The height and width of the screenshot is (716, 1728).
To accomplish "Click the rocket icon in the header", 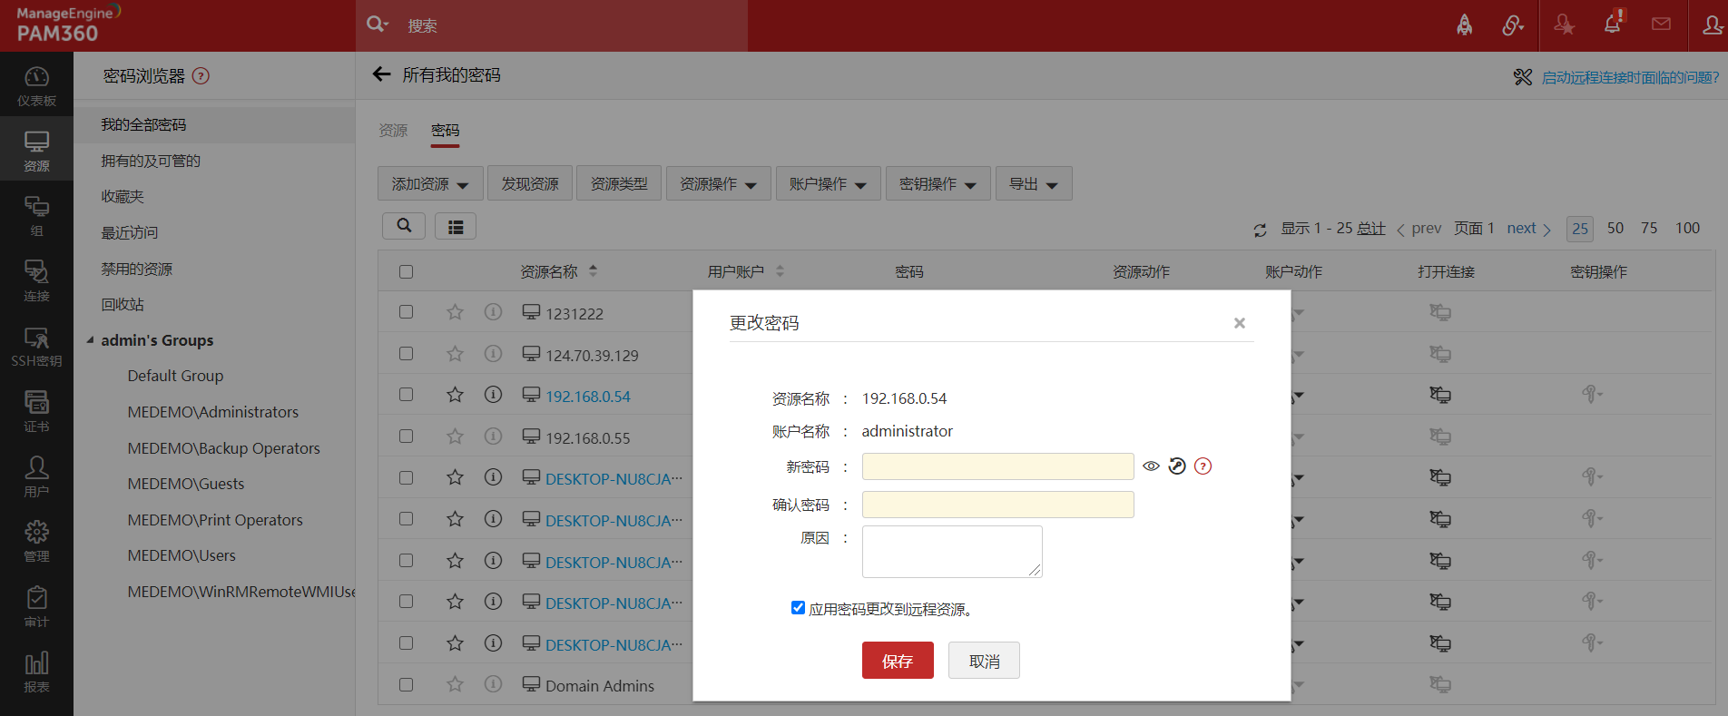I will [1465, 25].
